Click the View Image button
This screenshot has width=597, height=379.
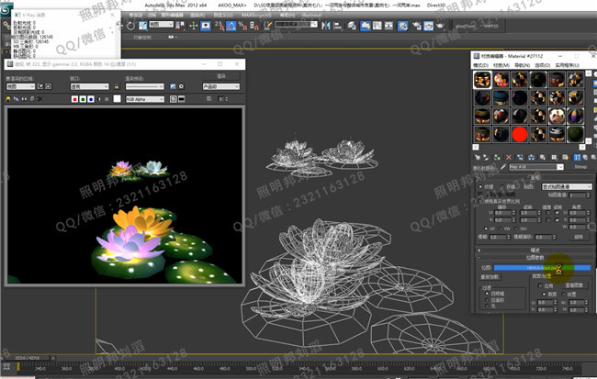574,285
